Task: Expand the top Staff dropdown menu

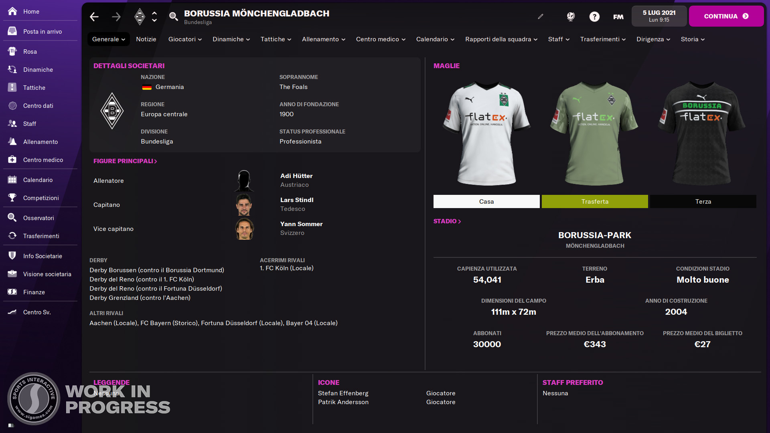Action: tap(559, 39)
